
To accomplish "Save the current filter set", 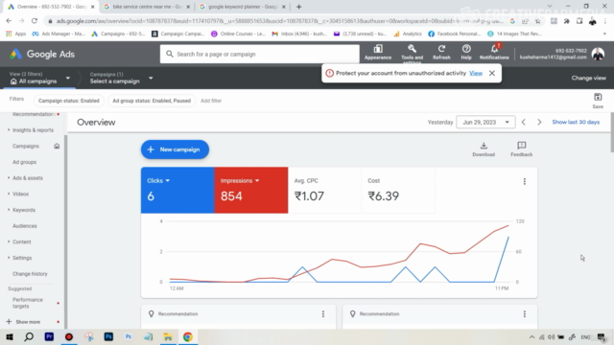I will point(598,101).
